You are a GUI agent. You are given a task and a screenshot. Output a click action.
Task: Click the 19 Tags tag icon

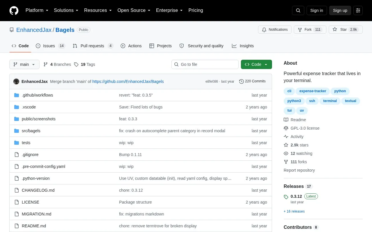tap(76, 64)
